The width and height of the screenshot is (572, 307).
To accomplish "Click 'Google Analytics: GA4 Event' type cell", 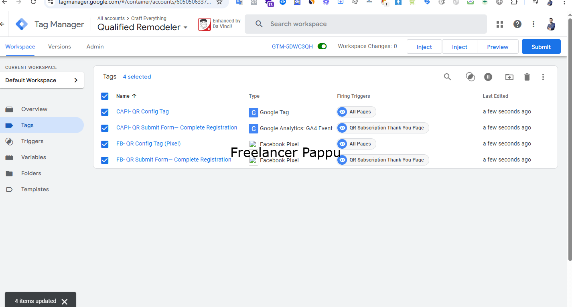I will tap(291, 128).
